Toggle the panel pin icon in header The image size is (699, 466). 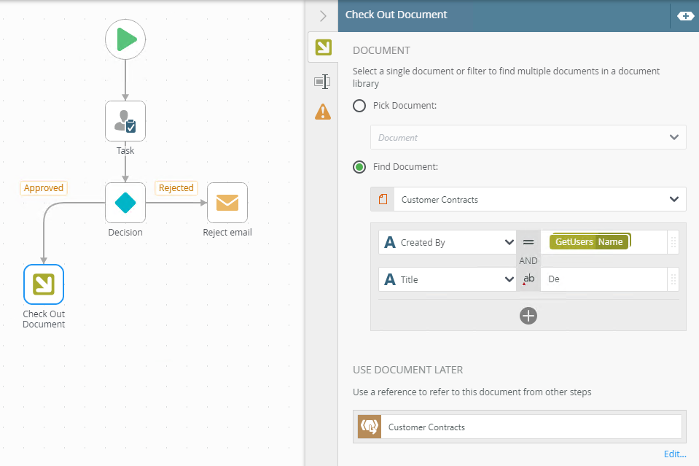(685, 15)
